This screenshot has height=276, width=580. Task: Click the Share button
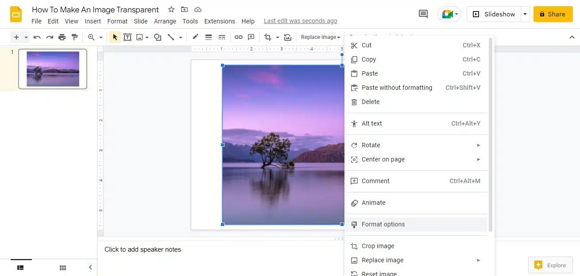(553, 14)
